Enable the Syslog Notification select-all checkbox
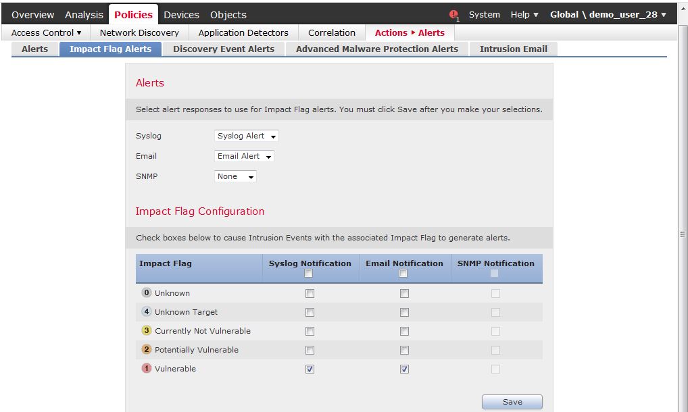 pos(309,273)
